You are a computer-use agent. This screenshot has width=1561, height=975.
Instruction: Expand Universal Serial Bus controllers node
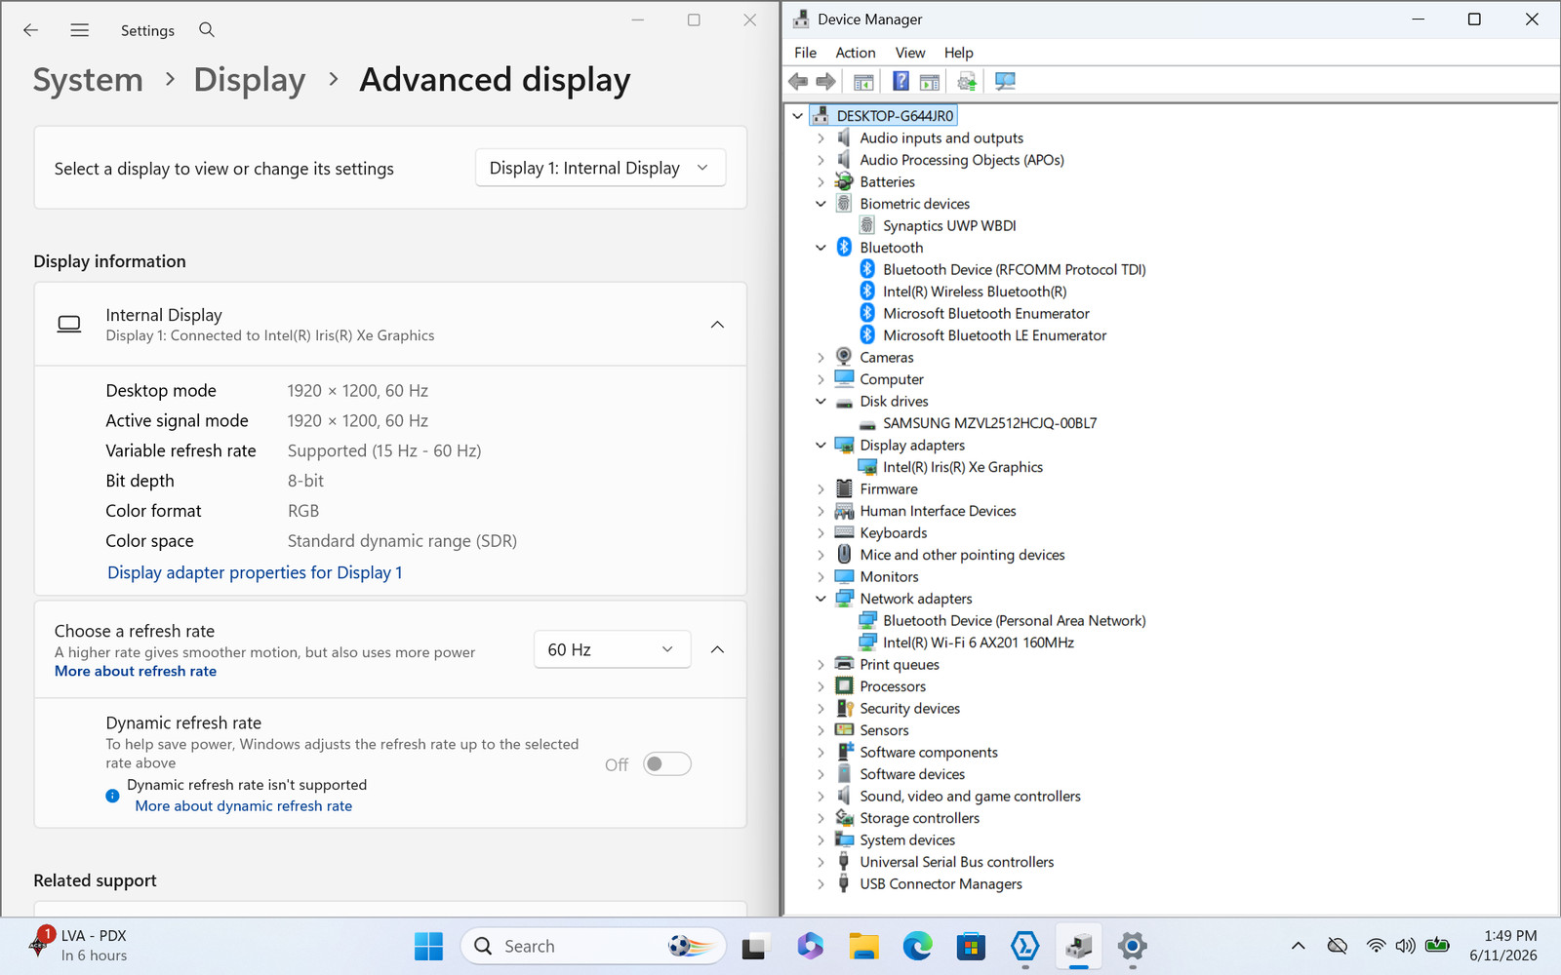pos(821,862)
